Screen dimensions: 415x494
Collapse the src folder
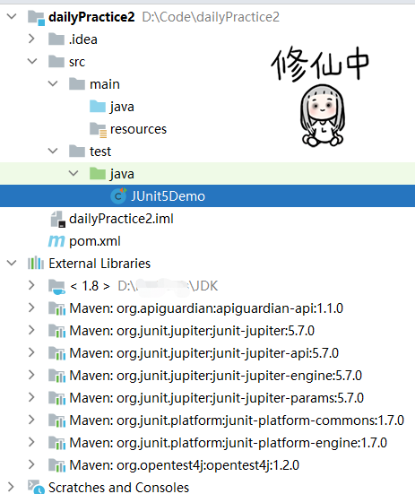(32, 61)
